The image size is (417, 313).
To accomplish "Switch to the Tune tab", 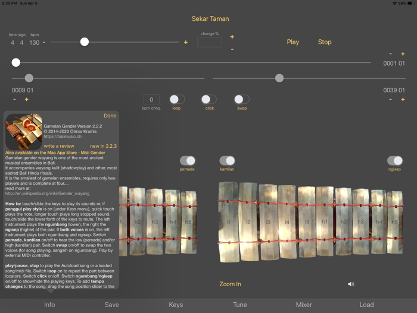I will coord(240,305).
